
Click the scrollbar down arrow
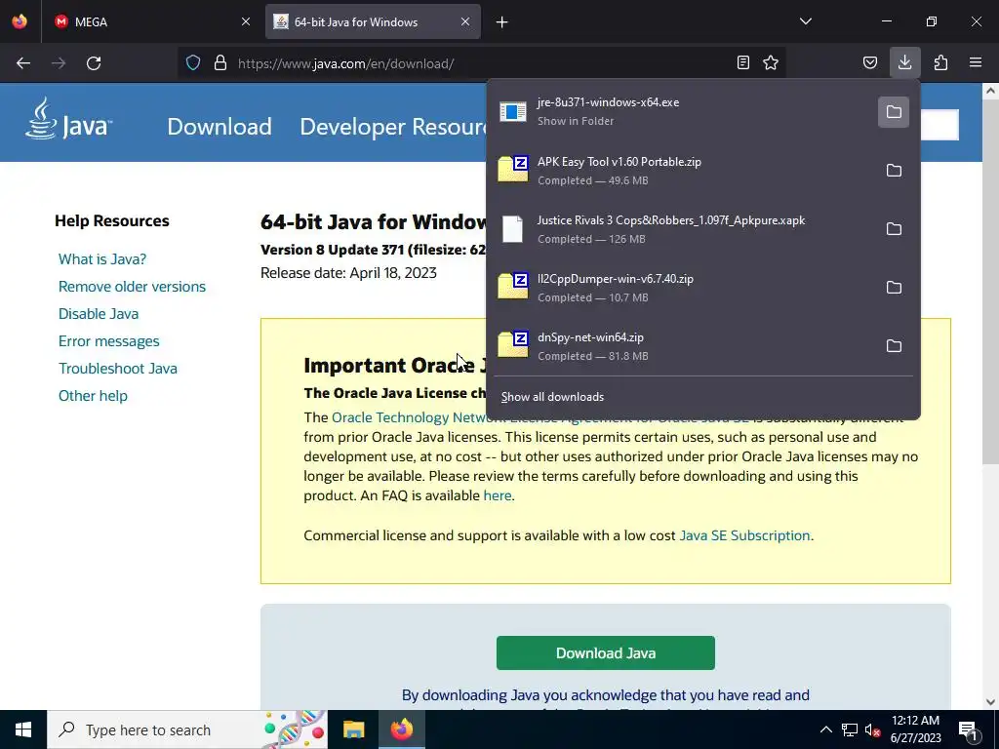[990, 702]
